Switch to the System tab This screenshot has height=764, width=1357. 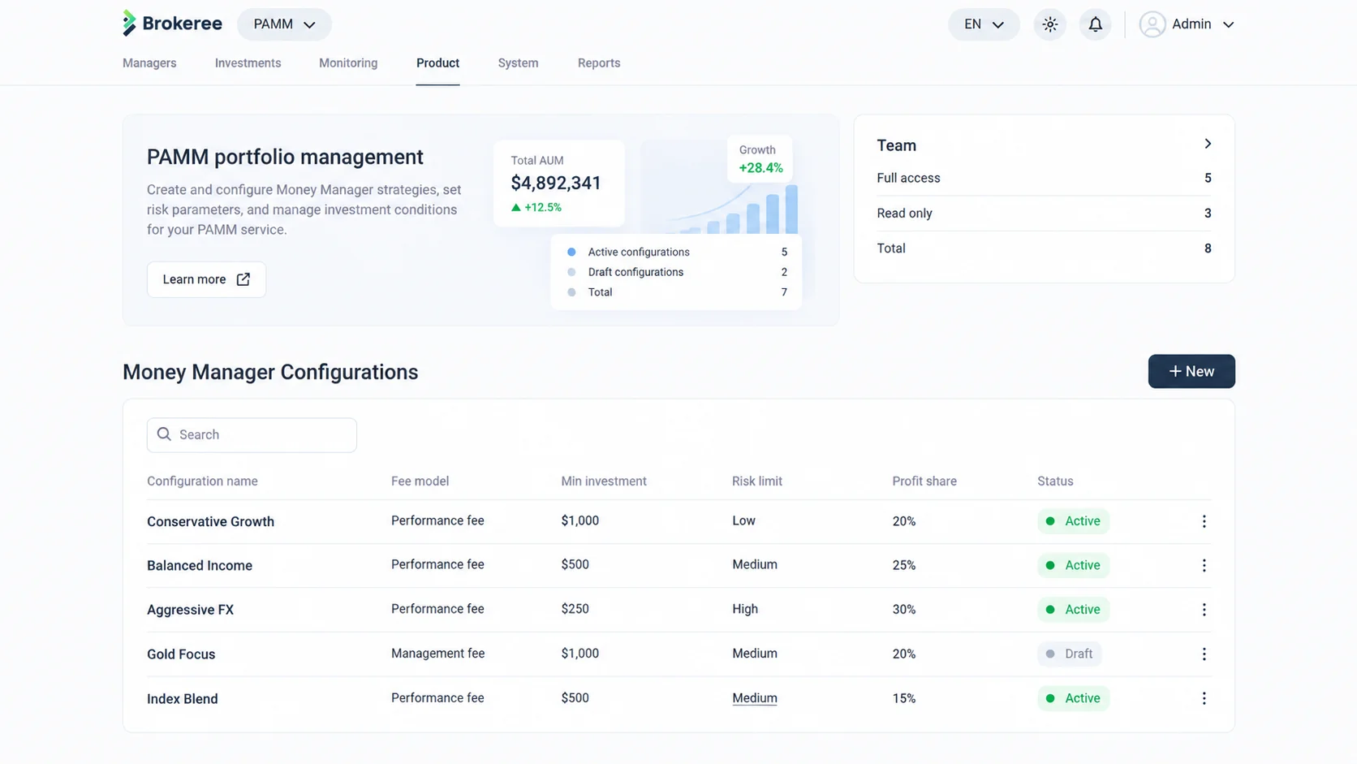click(518, 63)
